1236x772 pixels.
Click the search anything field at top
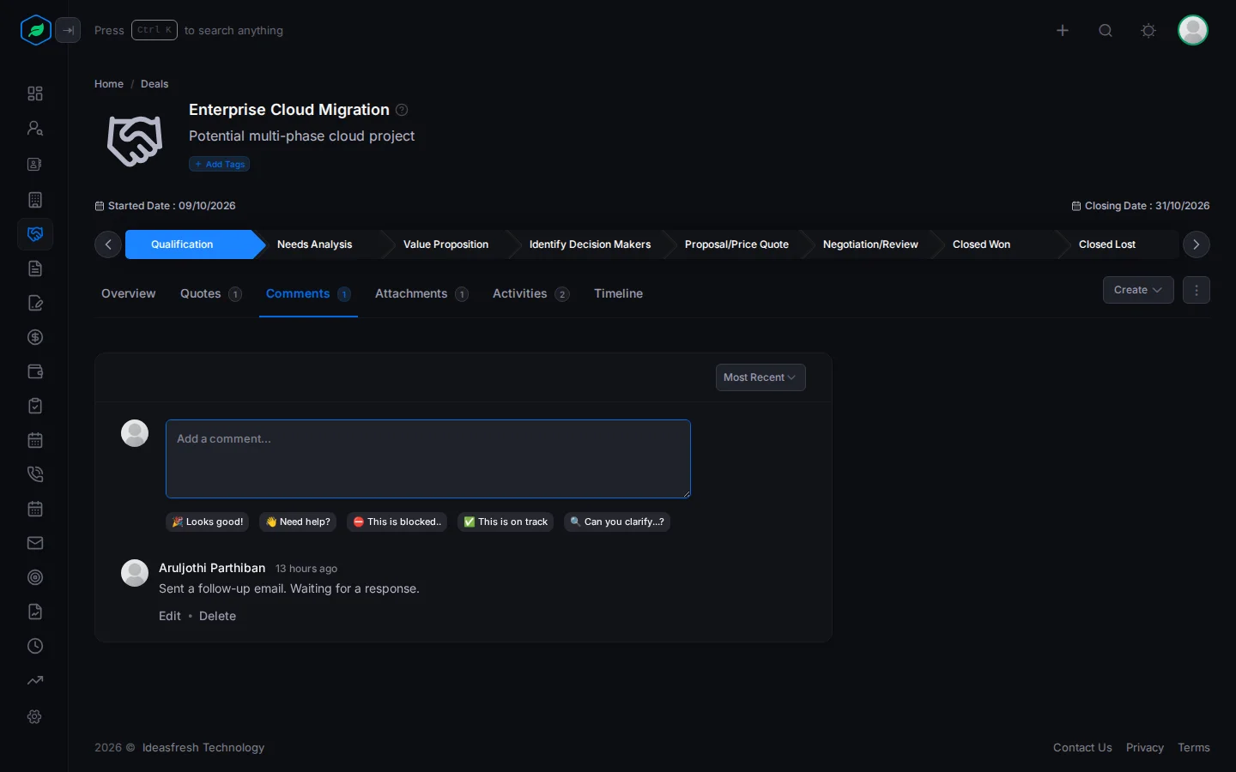point(189,30)
